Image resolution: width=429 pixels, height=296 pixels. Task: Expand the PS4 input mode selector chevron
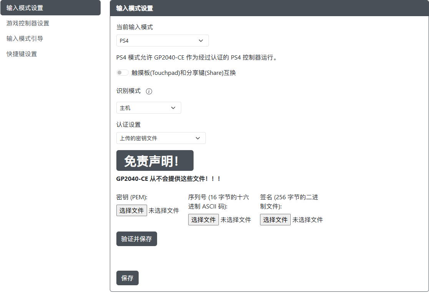(x=200, y=40)
